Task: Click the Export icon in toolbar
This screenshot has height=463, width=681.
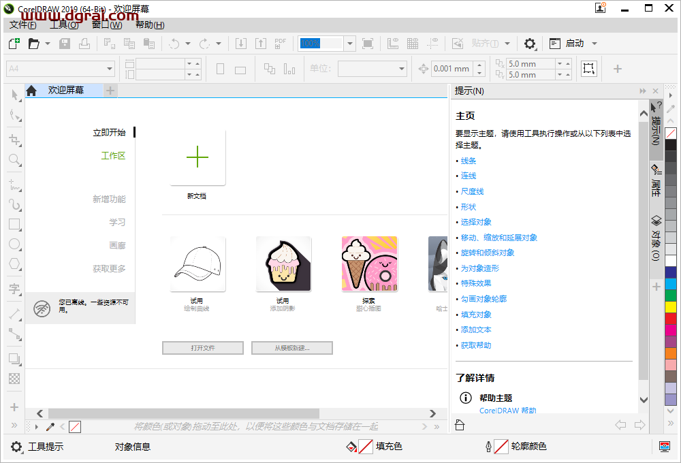Action: tap(261, 44)
